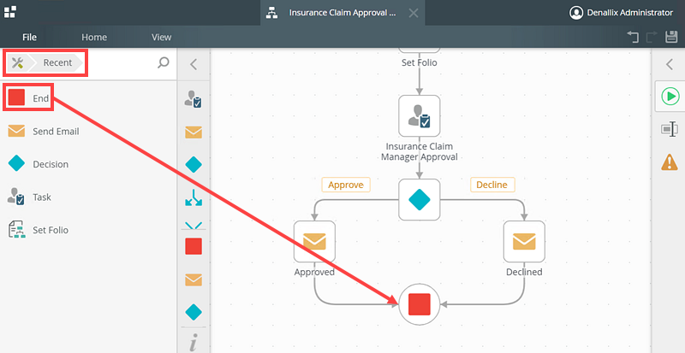Collapse the toolbox panel chevron
The height and width of the screenshot is (353, 685).
pos(194,65)
